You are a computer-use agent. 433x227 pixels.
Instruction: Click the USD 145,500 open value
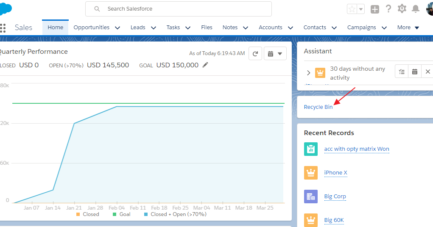tap(108, 65)
